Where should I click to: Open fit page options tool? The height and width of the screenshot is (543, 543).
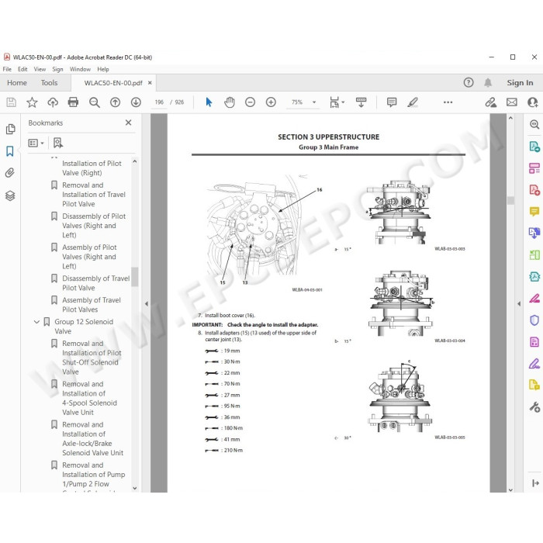(337, 102)
